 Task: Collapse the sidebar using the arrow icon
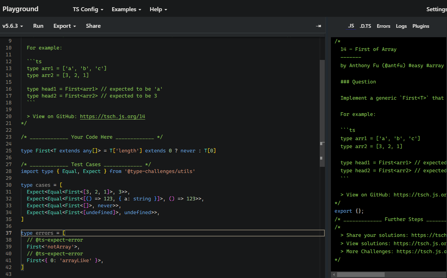(318, 26)
